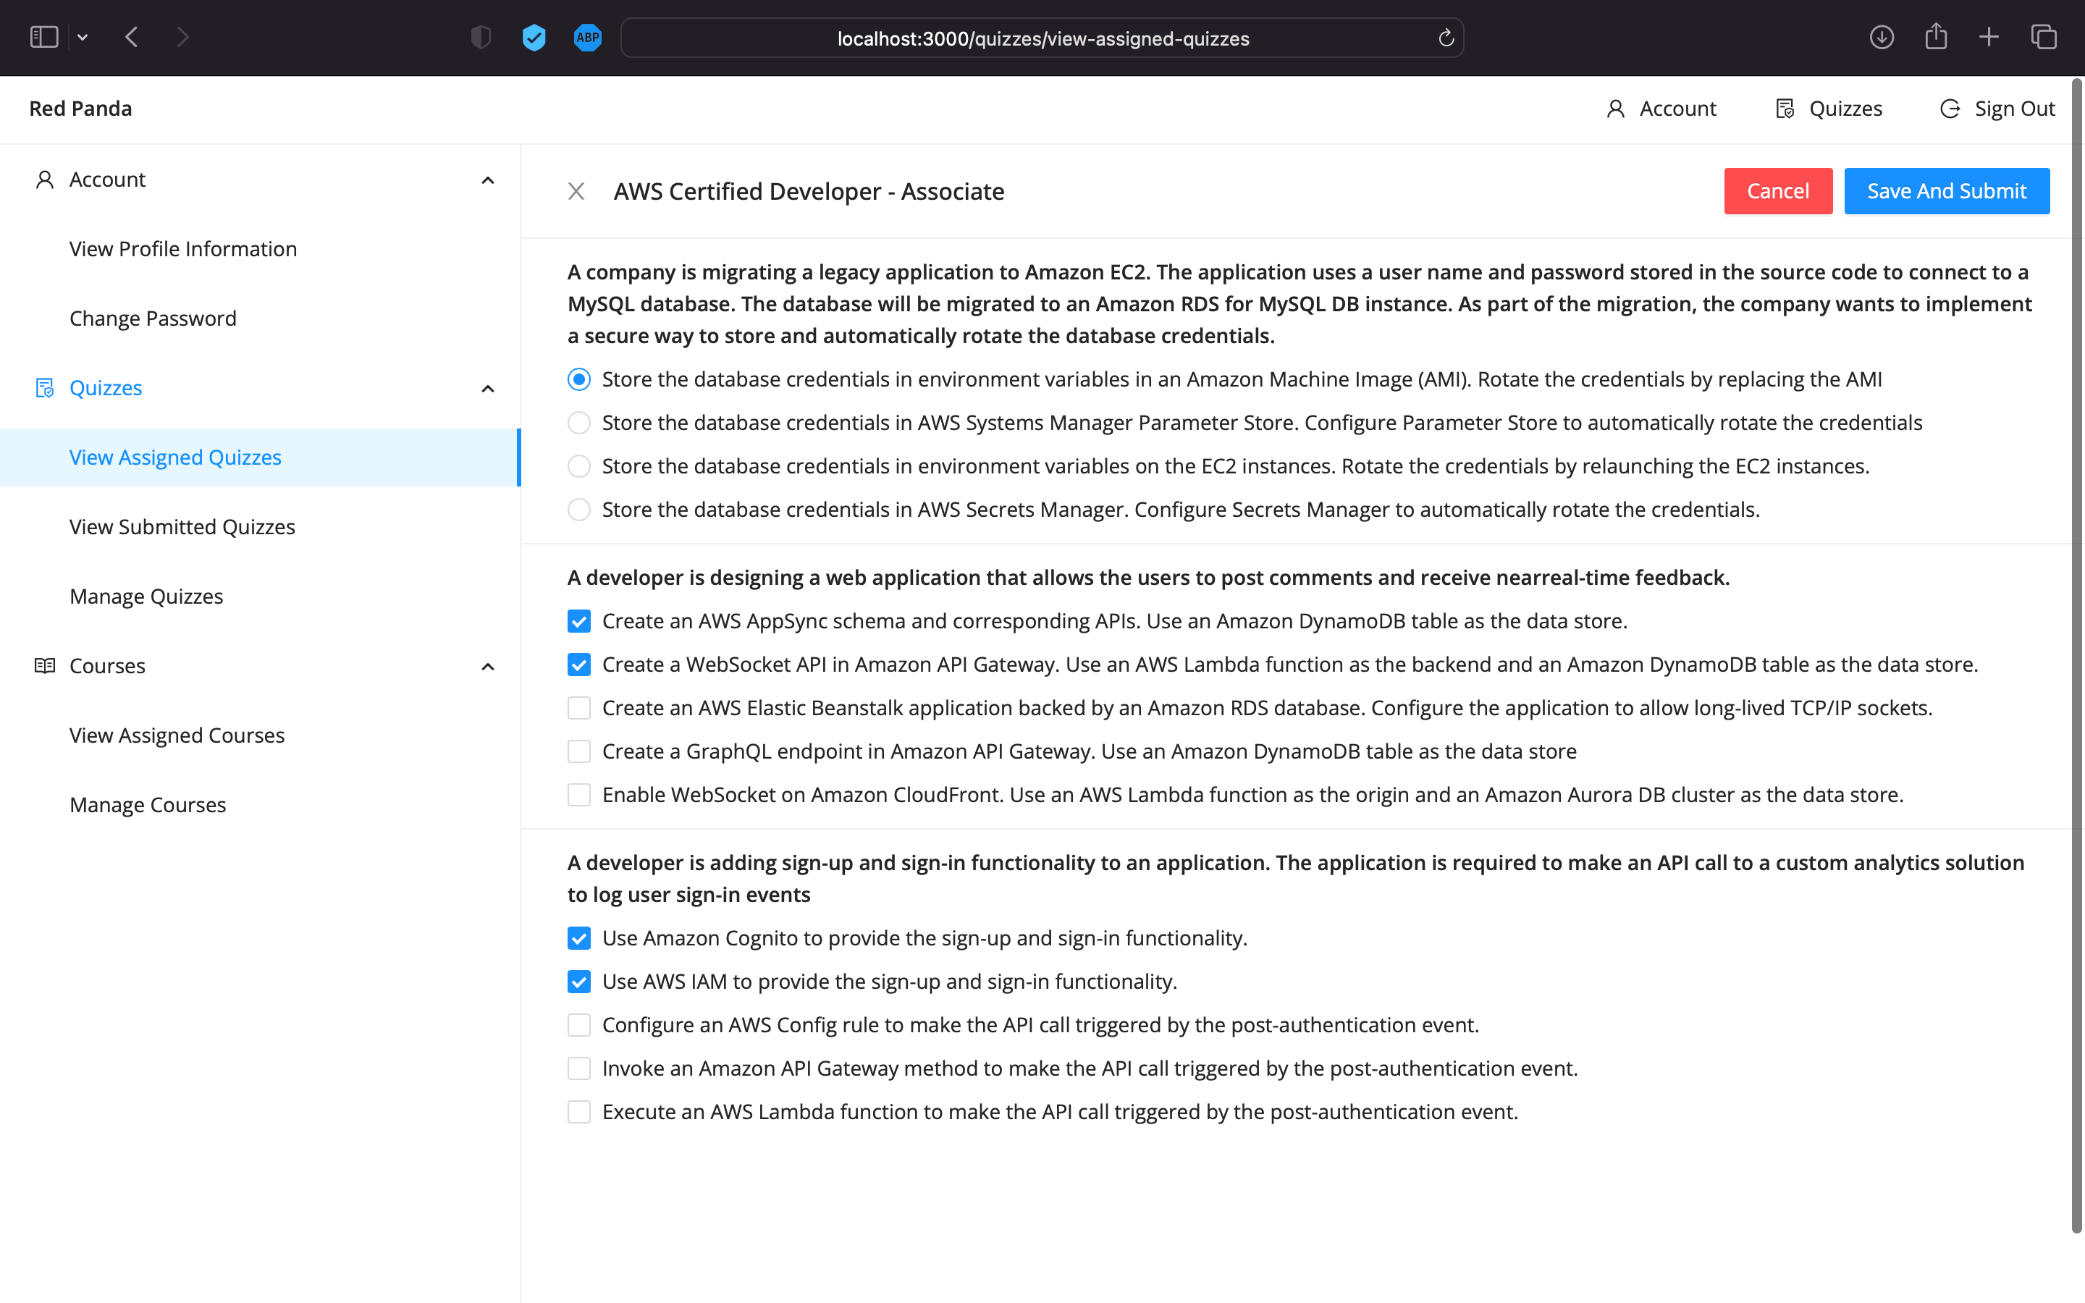Click the Save And Submit button

click(1947, 190)
